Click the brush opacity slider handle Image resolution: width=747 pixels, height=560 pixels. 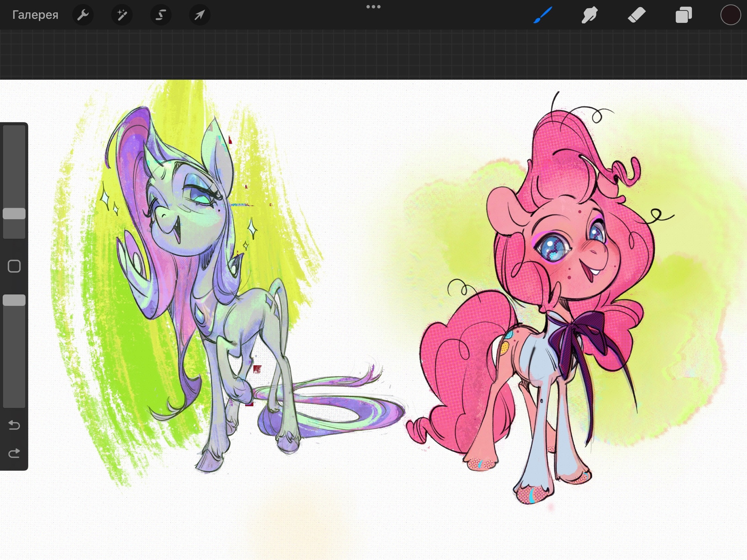pyautogui.click(x=14, y=300)
